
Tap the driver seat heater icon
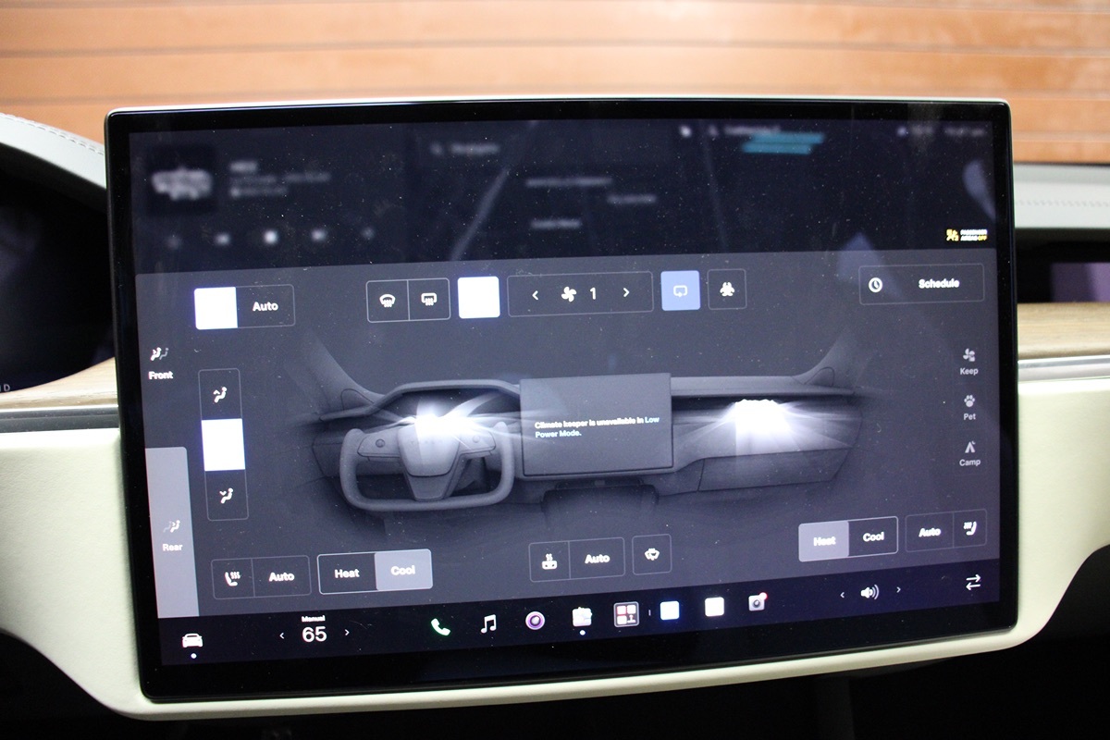pyautogui.click(x=233, y=577)
